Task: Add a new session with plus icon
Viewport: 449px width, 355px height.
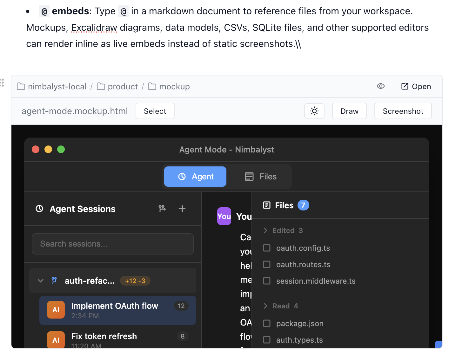Action: point(182,208)
